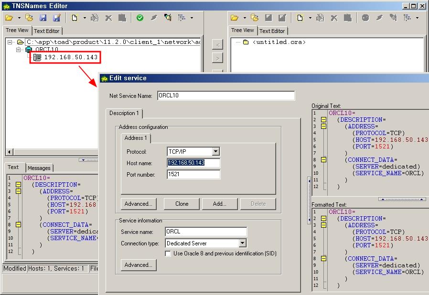This screenshot has height=295, width=429.
Task: Click the Save icon in left toolbar
Action: tap(43, 18)
